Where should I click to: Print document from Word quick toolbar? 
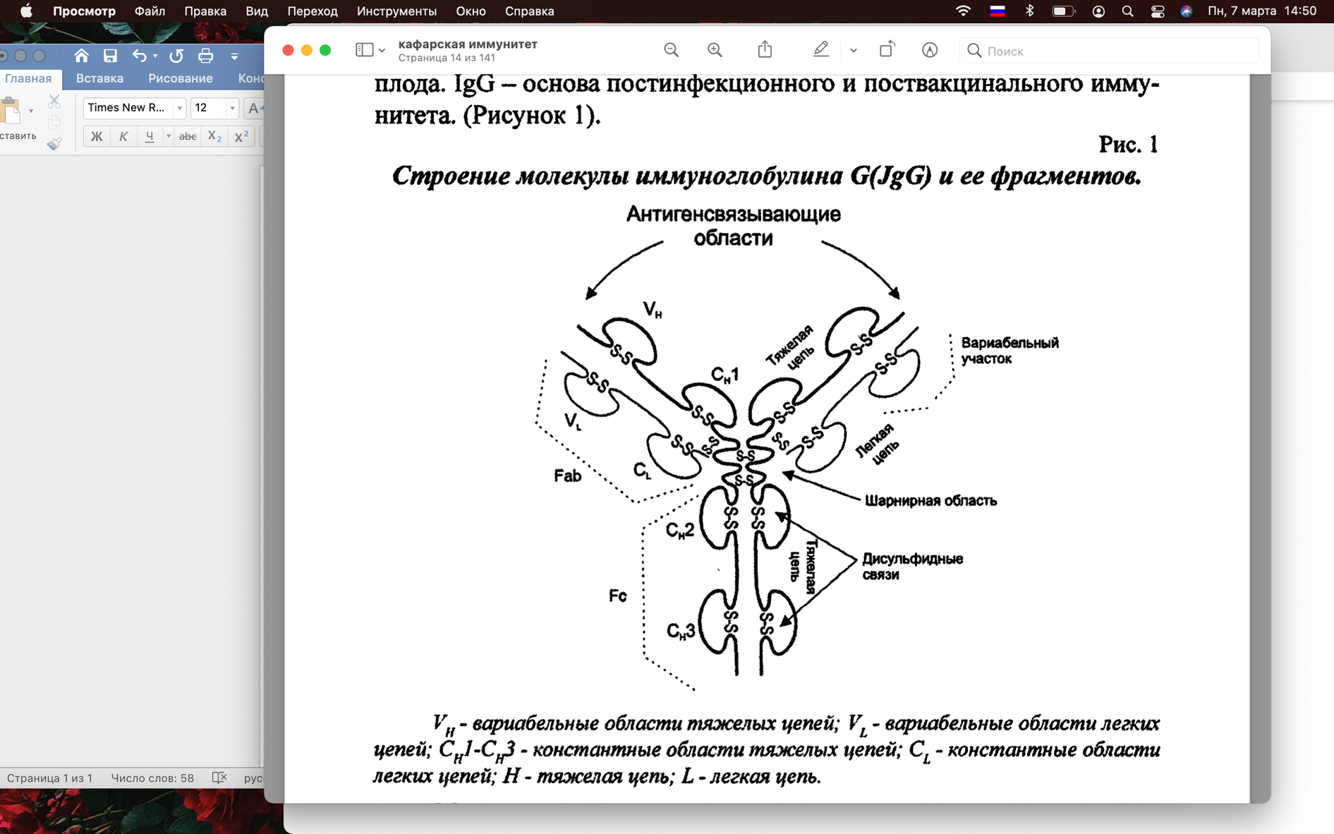pos(205,56)
